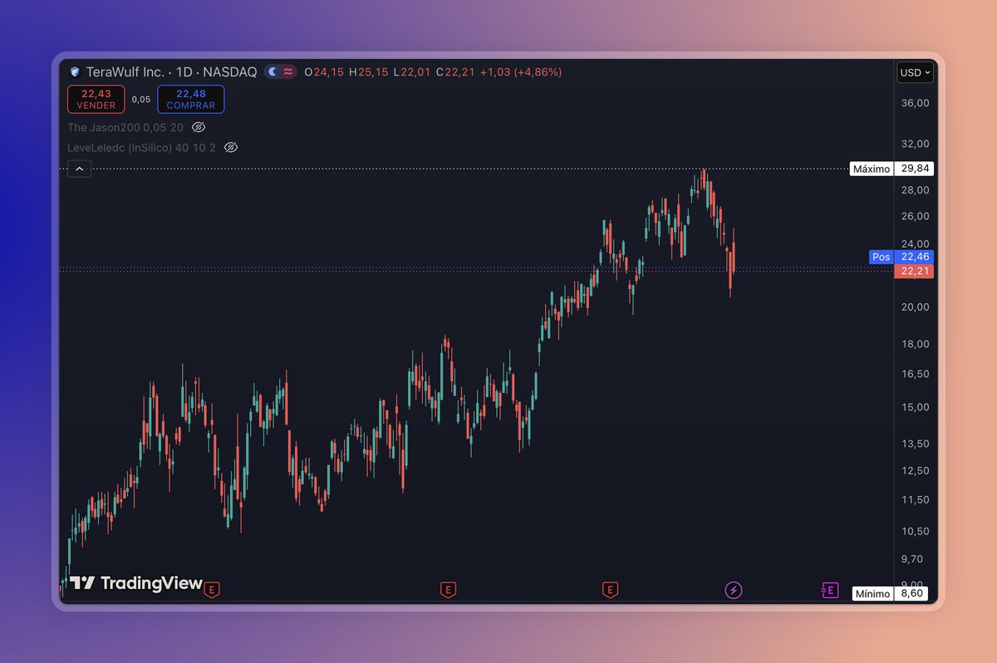Image resolution: width=997 pixels, height=663 pixels.
Task: Click the 10,50 price axis label
Action: [x=916, y=531]
